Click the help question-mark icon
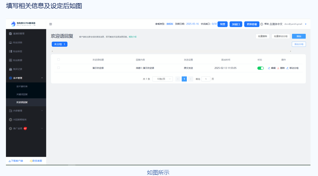 [262, 24]
